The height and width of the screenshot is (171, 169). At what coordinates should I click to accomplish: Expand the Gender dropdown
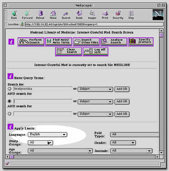click(x=123, y=142)
